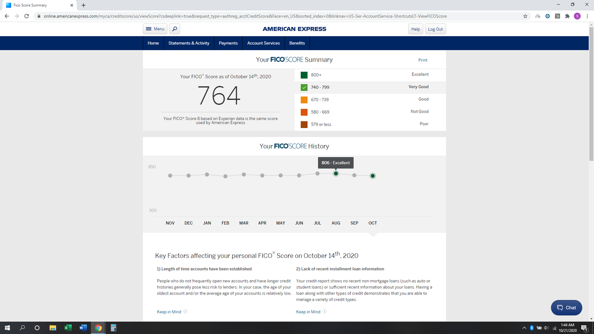Open Keep in Mind under factor 2
The image size is (594, 334).
[308, 312]
